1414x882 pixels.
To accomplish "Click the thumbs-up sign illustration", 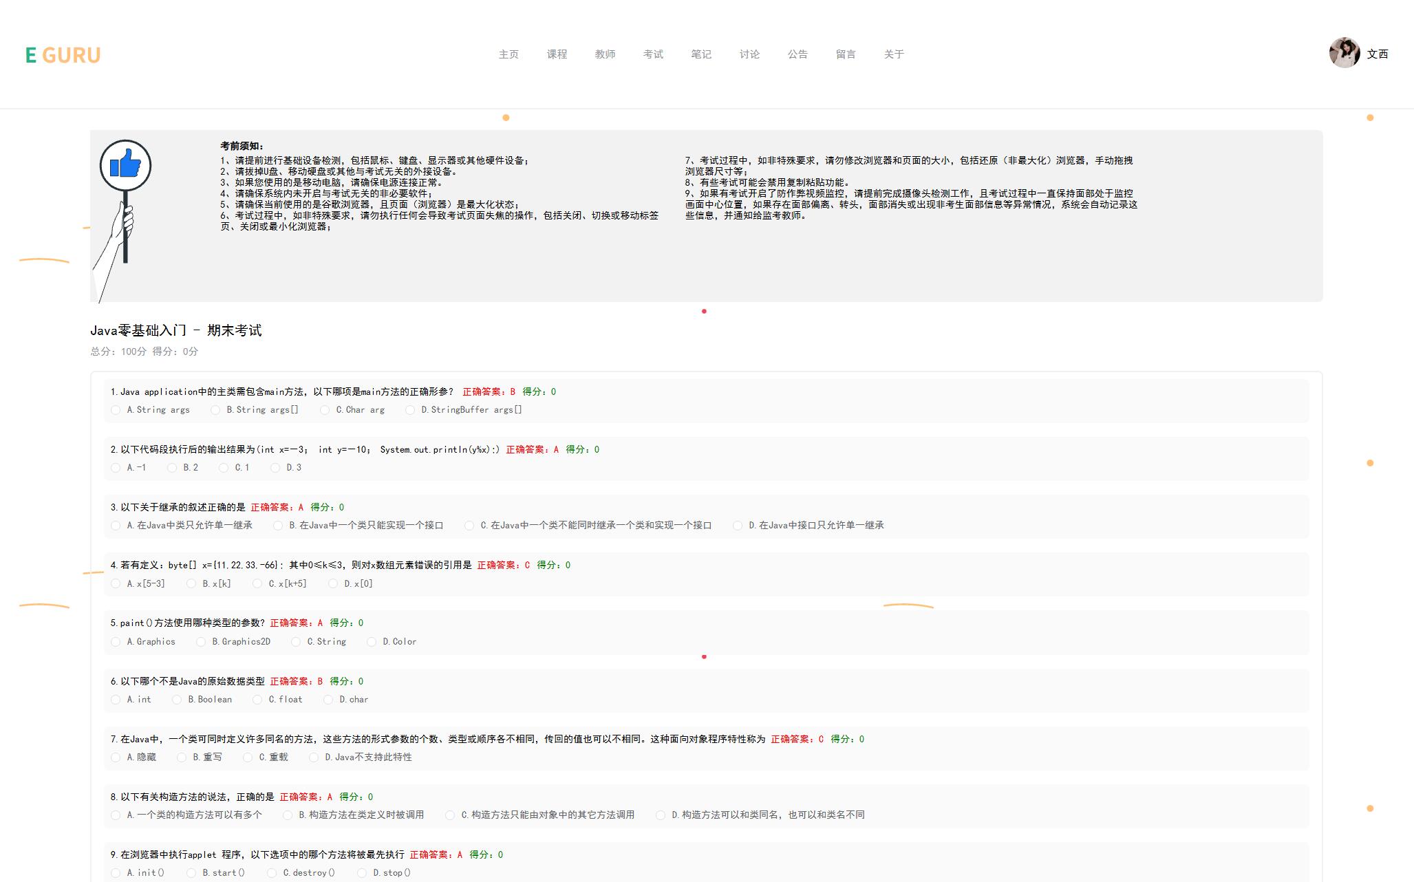I will click(x=125, y=166).
